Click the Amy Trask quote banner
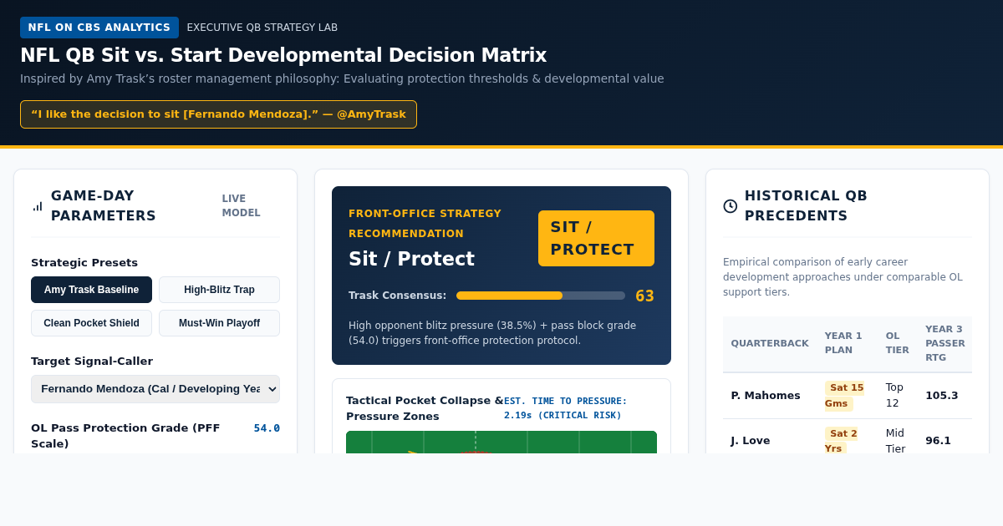The height and width of the screenshot is (526, 1003). point(218,114)
